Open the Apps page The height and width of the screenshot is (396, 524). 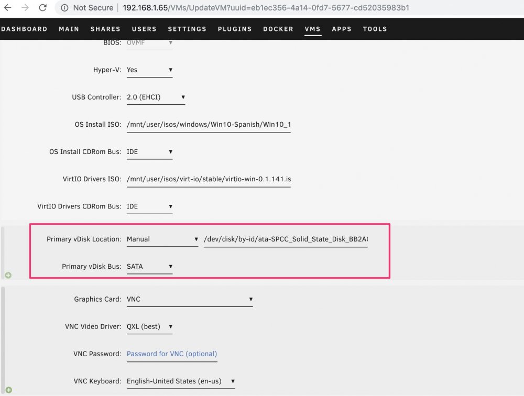coord(342,29)
